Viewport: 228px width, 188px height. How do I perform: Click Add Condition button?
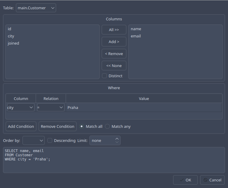point(21,126)
